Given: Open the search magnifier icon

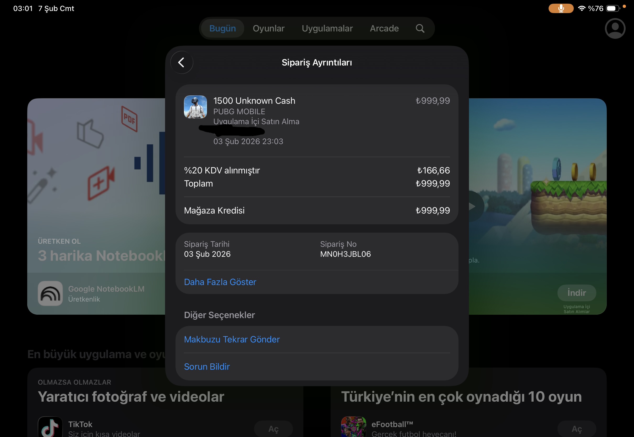Looking at the screenshot, I should click(420, 29).
